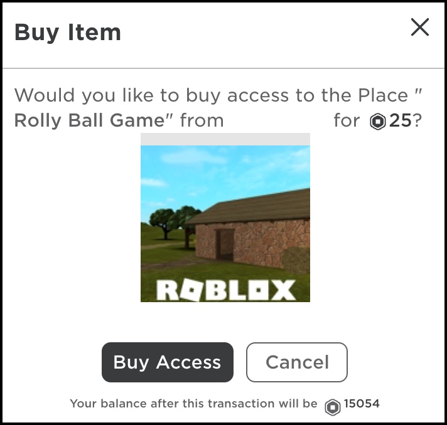Click the grey bar above the thumbnail
447x425 pixels.
[225, 140]
